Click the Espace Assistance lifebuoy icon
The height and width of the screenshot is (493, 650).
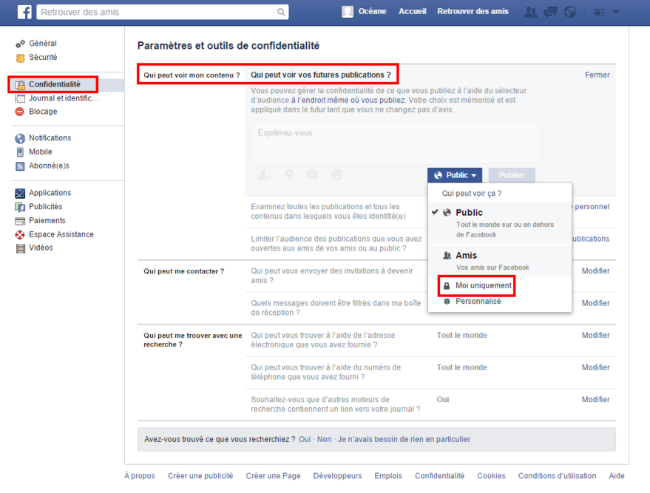point(20,234)
